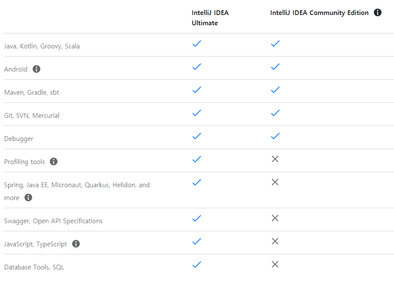Click Community X mark for Swagger row
The image size is (394, 281).
coord(275,218)
